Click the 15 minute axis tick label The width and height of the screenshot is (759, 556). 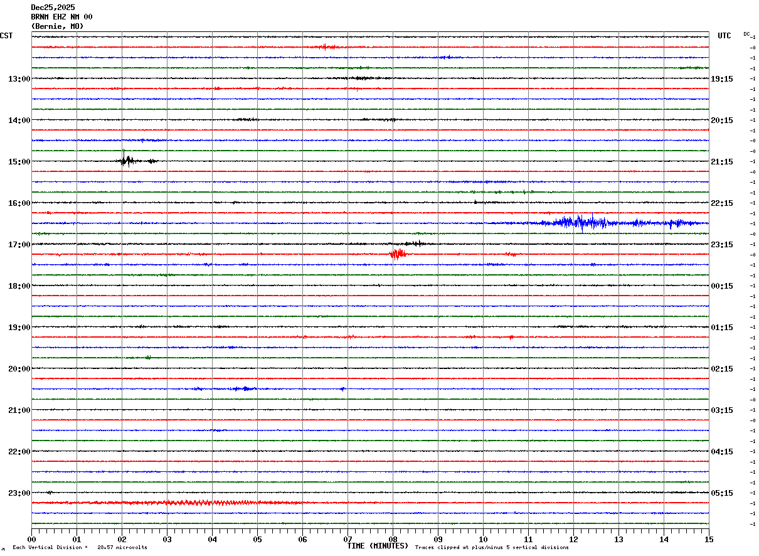pyautogui.click(x=709, y=539)
